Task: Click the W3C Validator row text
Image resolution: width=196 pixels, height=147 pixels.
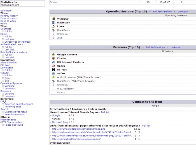Action: point(65,89)
